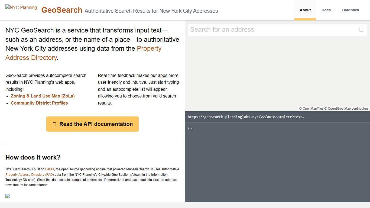Open the Community District Profiles link
The width and height of the screenshot is (370, 208).
tap(39, 103)
